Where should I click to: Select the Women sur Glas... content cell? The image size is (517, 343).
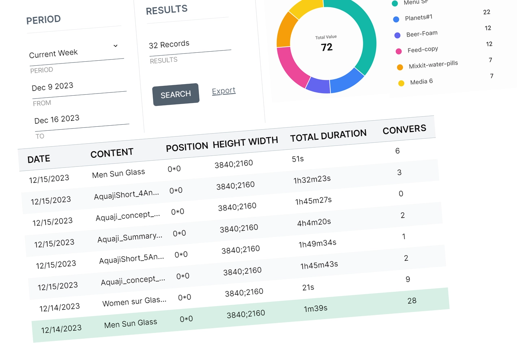pos(134,301)
